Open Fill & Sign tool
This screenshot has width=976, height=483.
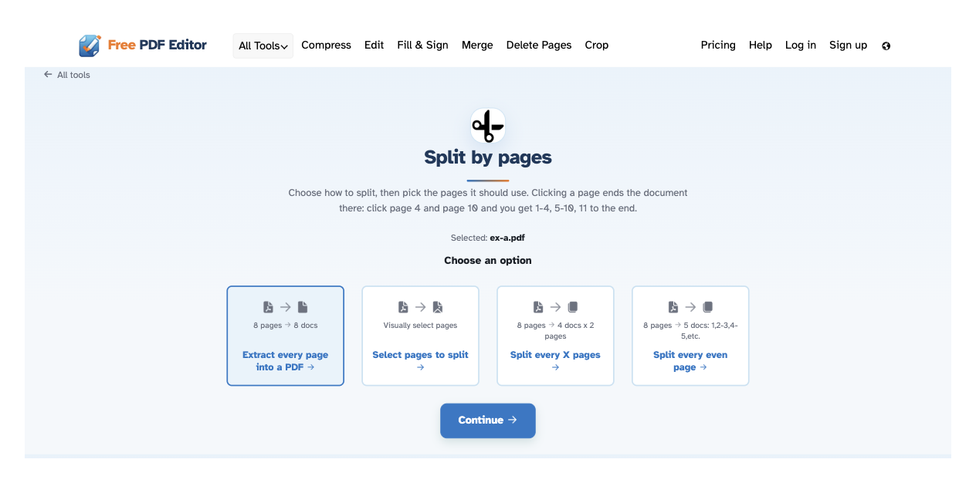tap(422, 46)
